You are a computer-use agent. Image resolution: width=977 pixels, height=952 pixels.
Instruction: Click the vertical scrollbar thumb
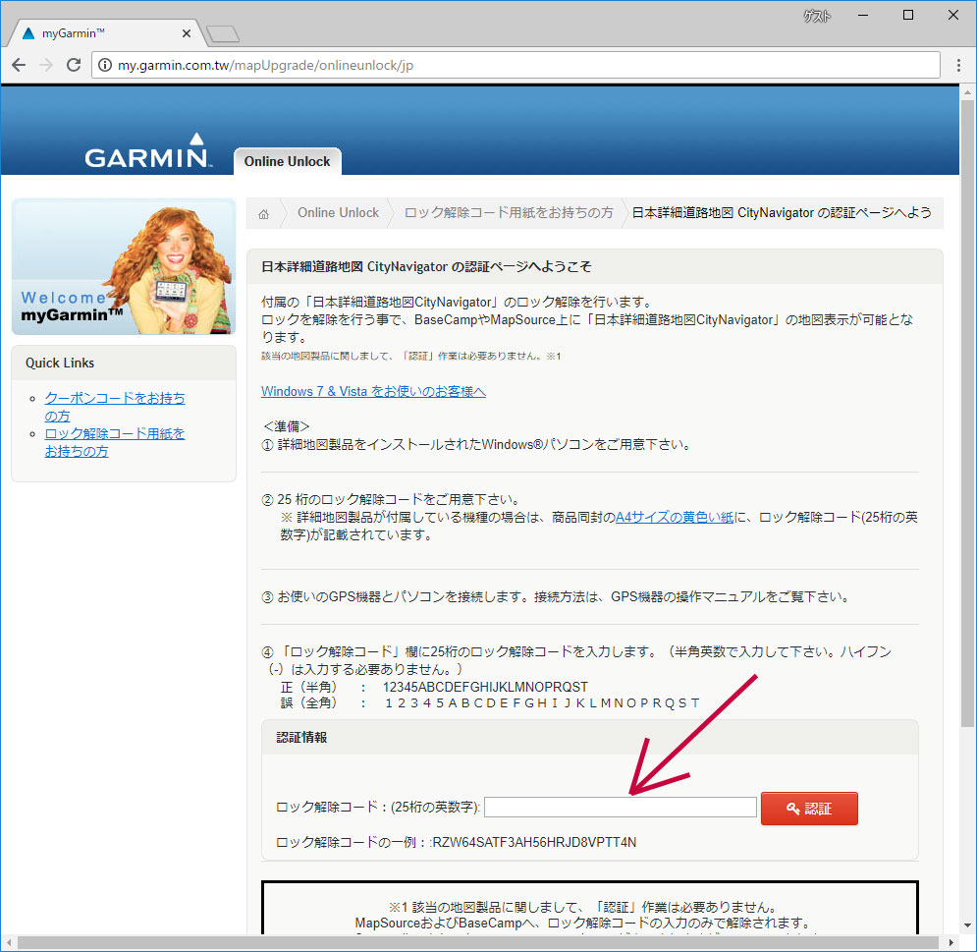click(x=967, y=412)
